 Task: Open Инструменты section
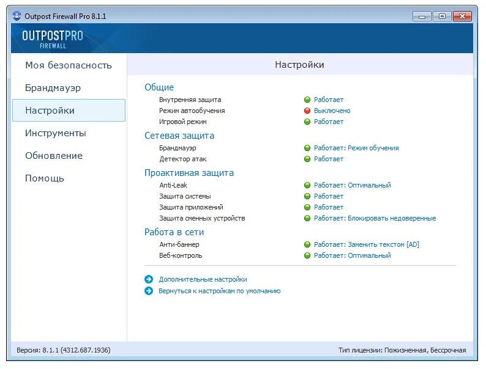click(56, 133)
